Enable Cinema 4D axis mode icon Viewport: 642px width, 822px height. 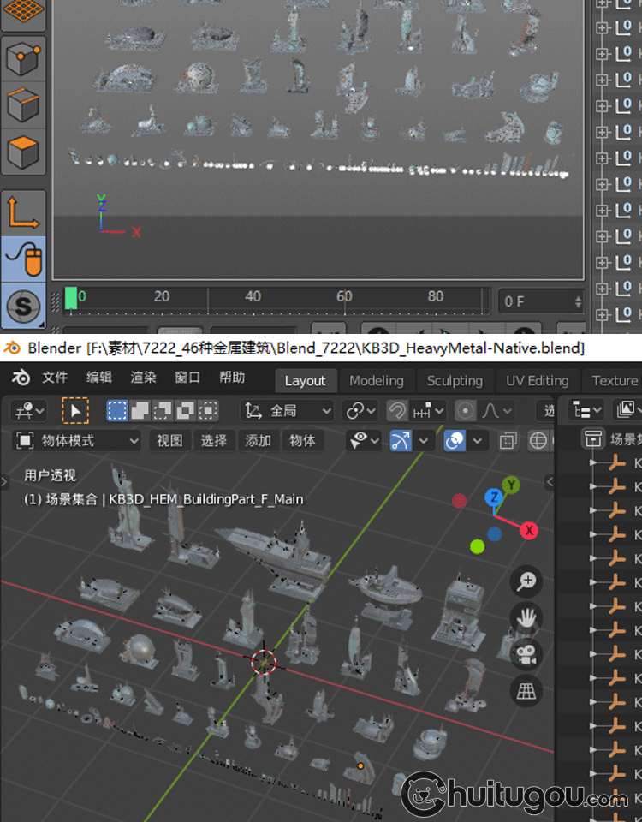23,212
